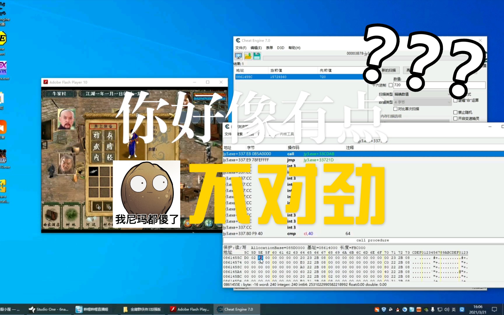
Task: Select address 0861455C in results list
Action: click(x=244, y=77)
